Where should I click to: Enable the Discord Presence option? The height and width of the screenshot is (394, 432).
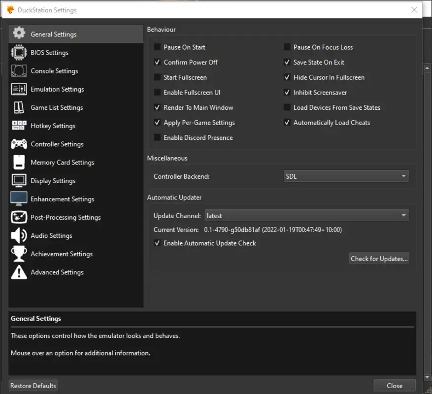158,137
